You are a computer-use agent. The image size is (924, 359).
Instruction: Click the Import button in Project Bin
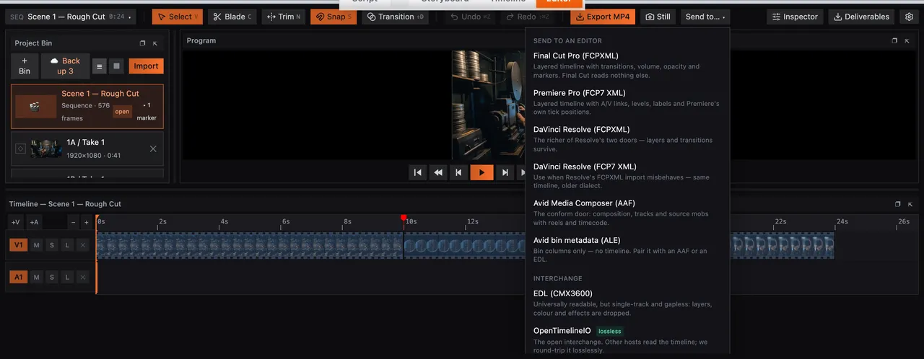[x=146, y=66]
